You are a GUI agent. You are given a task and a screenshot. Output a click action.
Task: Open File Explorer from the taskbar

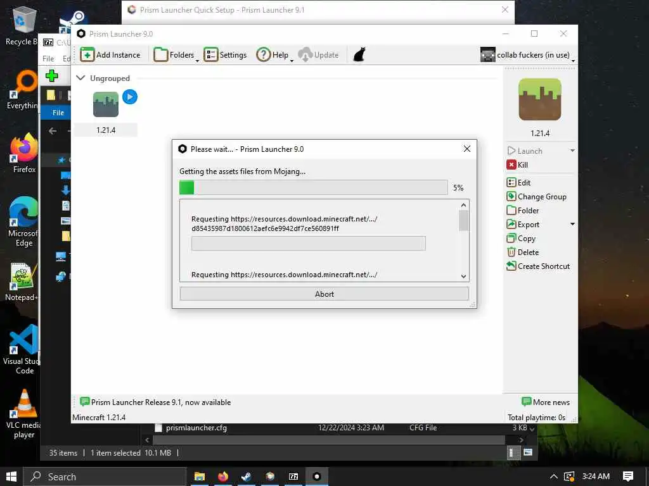(x=200, y=477)
